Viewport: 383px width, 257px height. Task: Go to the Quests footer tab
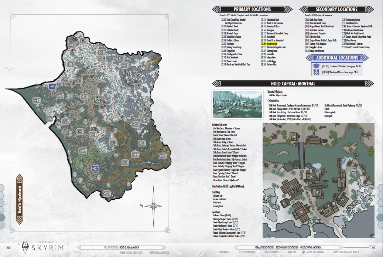pyautogui.click(x=293, y=253)
